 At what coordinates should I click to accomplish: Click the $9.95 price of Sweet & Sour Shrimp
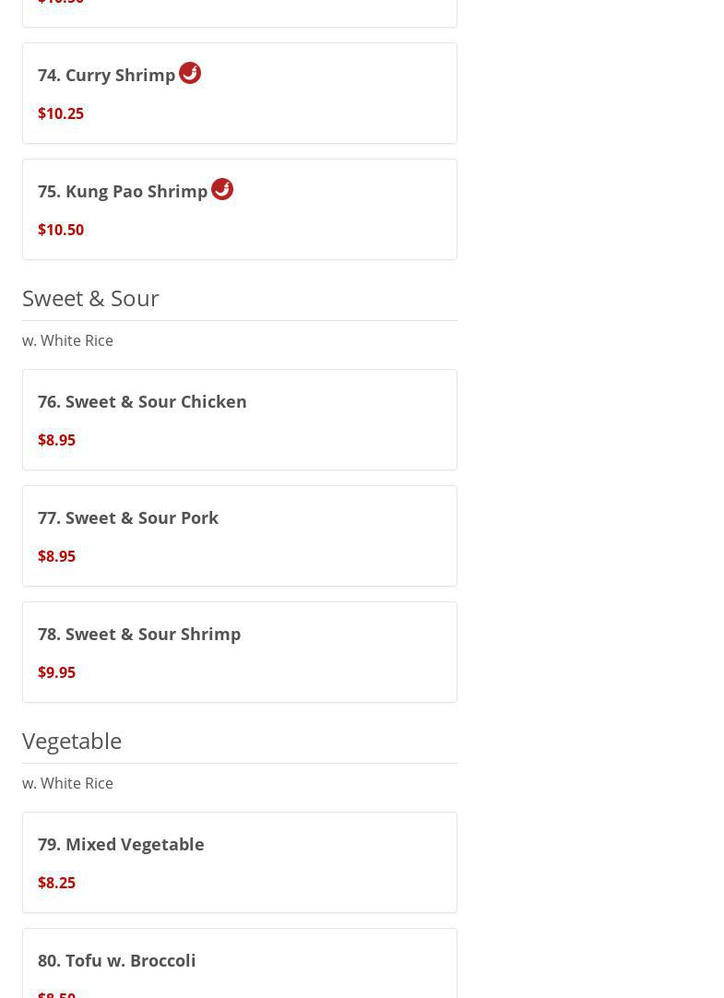pyautogui.click(x=57, y=672)
